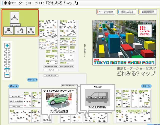This screenshot has height=125, width=160.
Task: Click the トヨタ booth label
Action: pyautogui.click(x=12, y=111)
